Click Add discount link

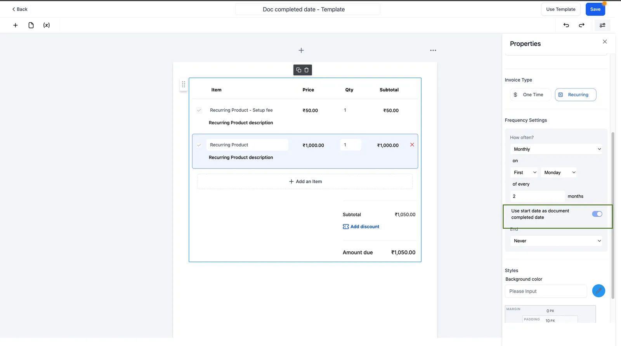[x=365, y=227]
